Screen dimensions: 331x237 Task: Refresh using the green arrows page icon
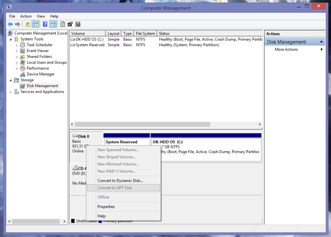point(63,24)
